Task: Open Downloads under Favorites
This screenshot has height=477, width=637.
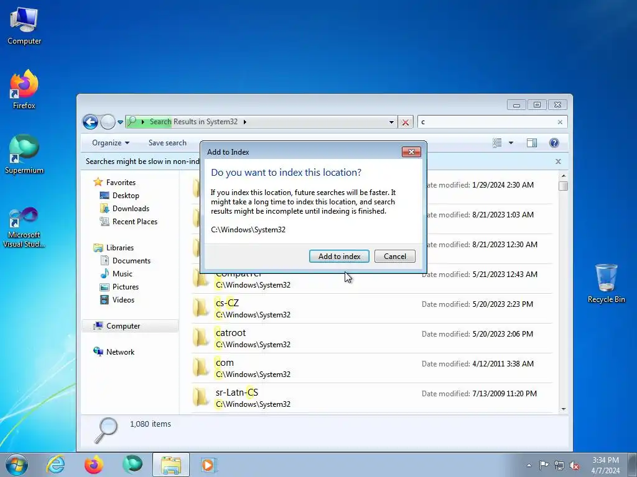Action: point(131,209)
